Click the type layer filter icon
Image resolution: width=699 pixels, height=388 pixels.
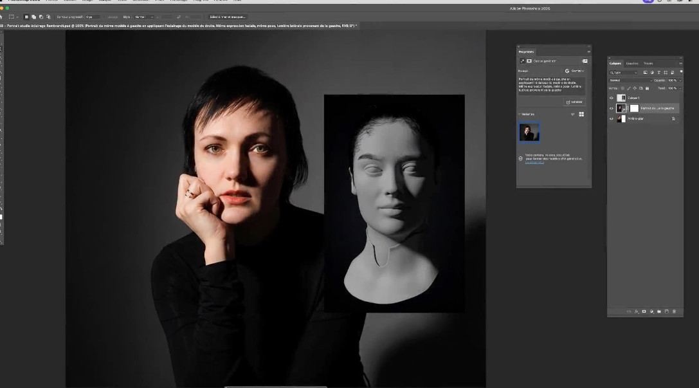tap(658, 73)
